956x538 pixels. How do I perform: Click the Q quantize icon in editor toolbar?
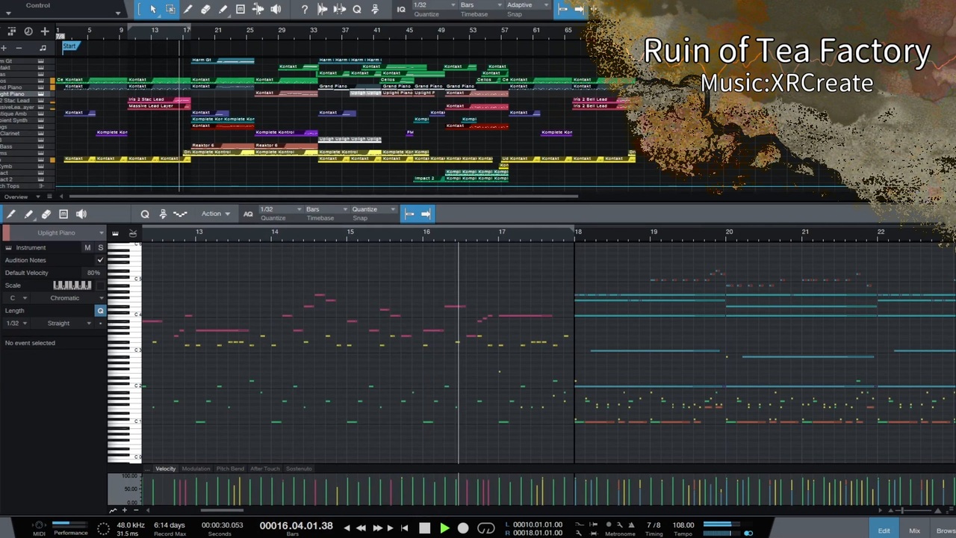tap(145, 214)
